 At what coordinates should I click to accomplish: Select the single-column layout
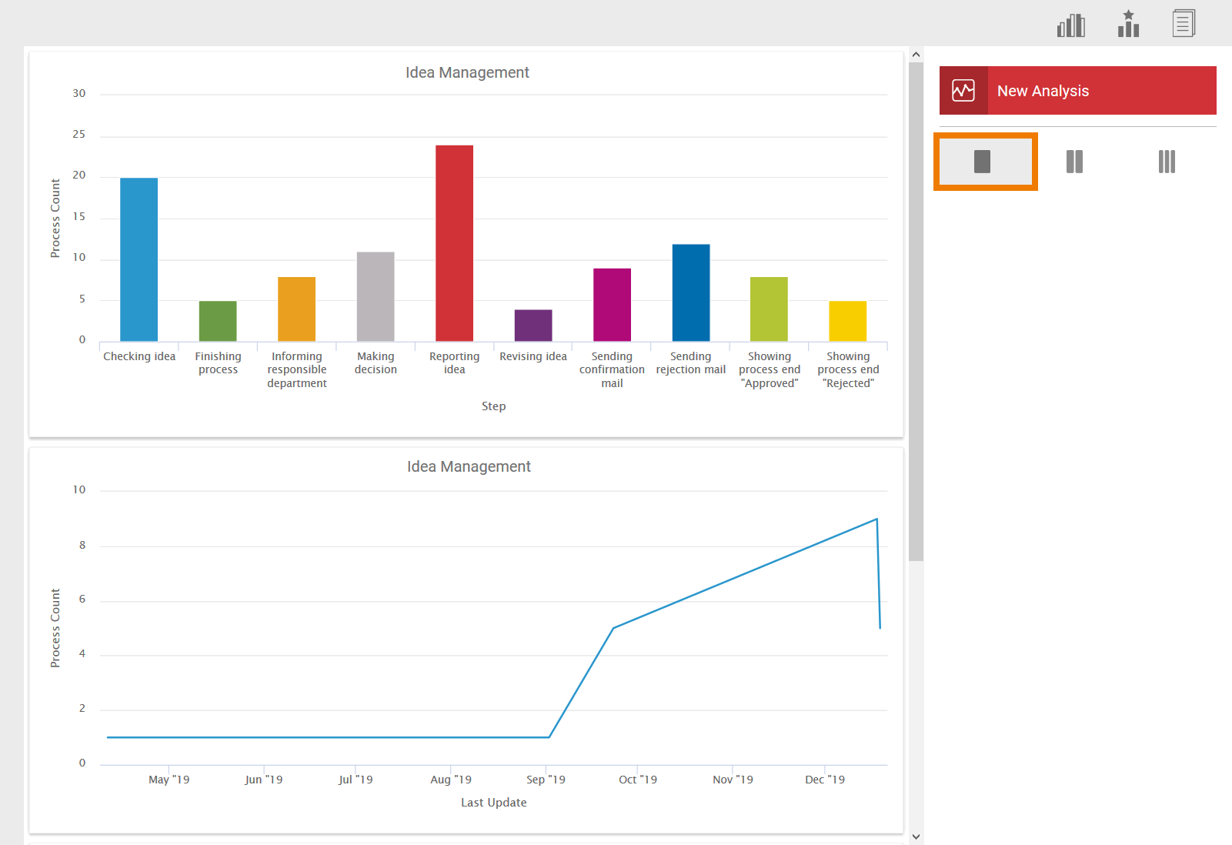point(984,162)
